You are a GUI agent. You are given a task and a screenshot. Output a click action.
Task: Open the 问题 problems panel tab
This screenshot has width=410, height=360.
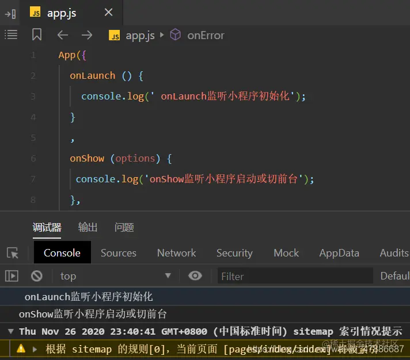coord(124,227)
